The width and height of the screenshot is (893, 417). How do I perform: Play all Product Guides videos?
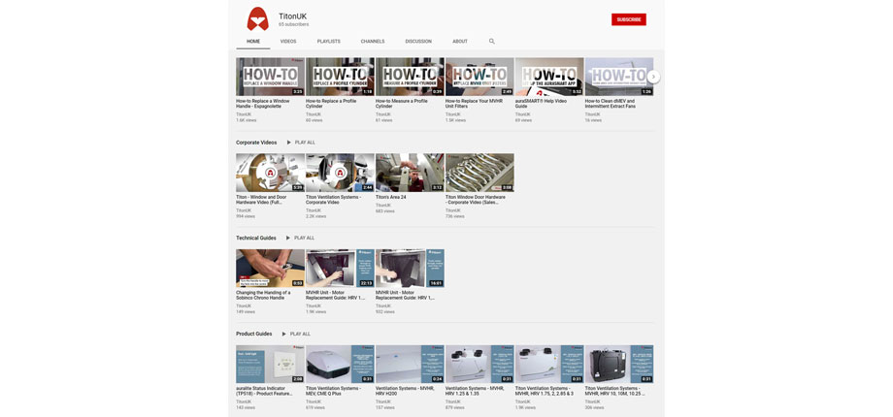coord(296,334)
